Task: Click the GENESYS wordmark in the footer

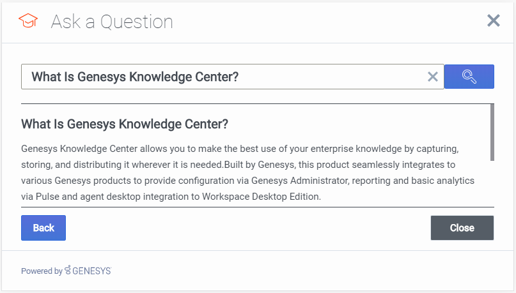Action: point(91,271)
